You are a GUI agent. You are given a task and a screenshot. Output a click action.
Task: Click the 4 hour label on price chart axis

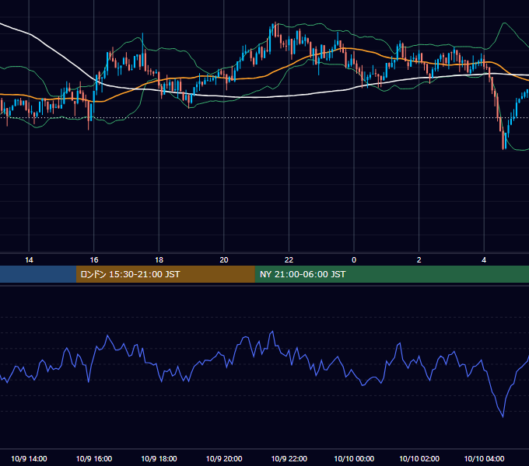point(484,260)
